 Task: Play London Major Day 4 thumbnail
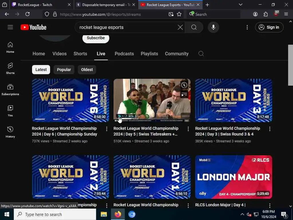click(x=233, y=177)
